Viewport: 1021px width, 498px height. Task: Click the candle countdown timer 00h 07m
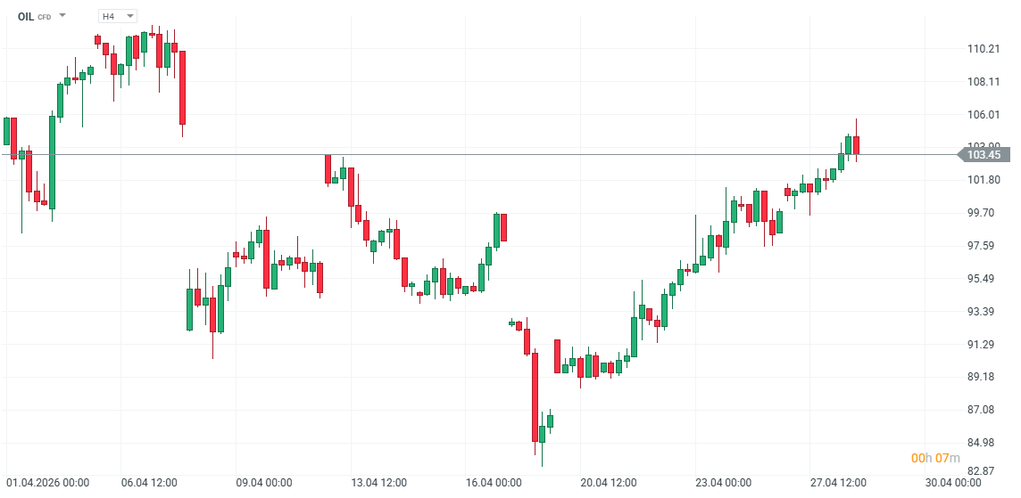coord(934,458)
